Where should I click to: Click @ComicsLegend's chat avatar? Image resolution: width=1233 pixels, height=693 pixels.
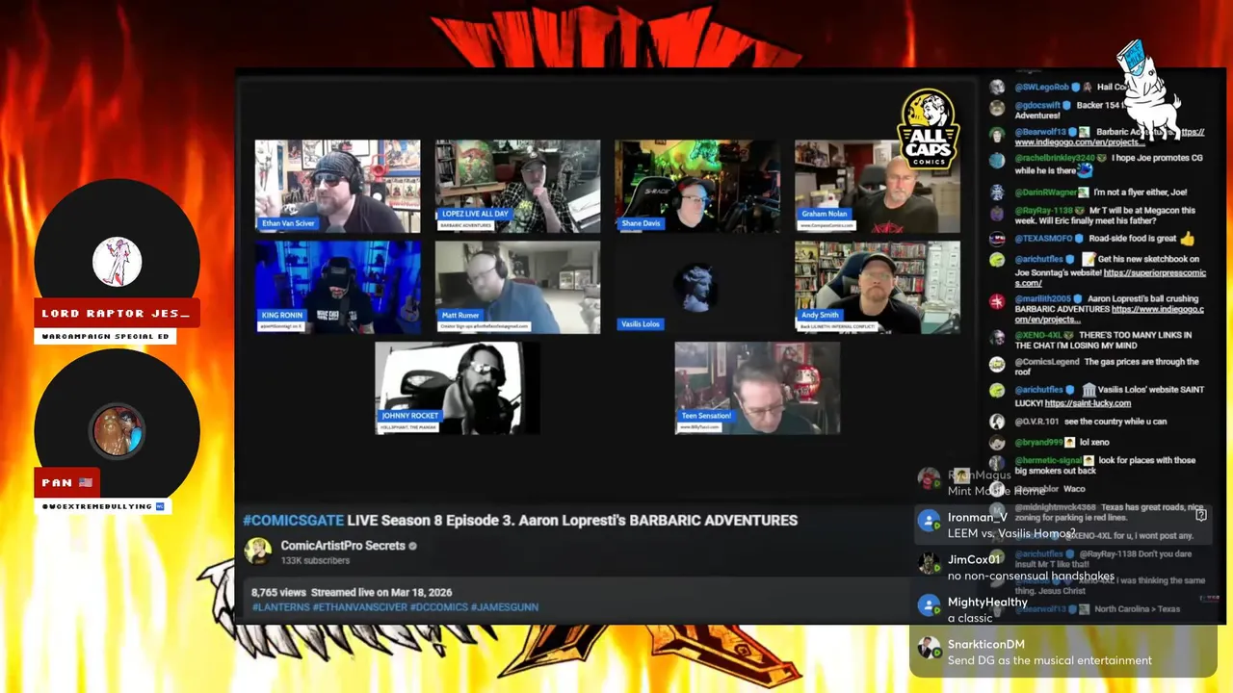[997, 364]
